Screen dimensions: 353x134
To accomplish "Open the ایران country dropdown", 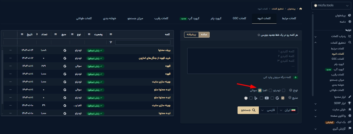I will click(x=287, y=110).
